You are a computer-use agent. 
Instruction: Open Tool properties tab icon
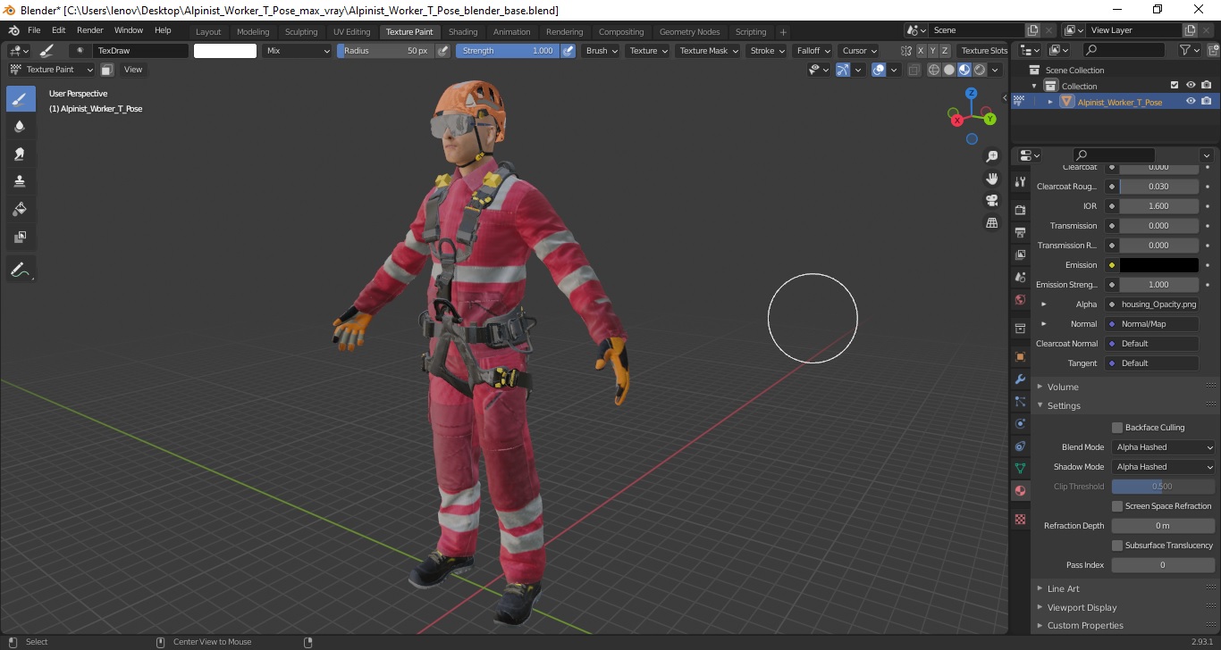[1020, 181]
